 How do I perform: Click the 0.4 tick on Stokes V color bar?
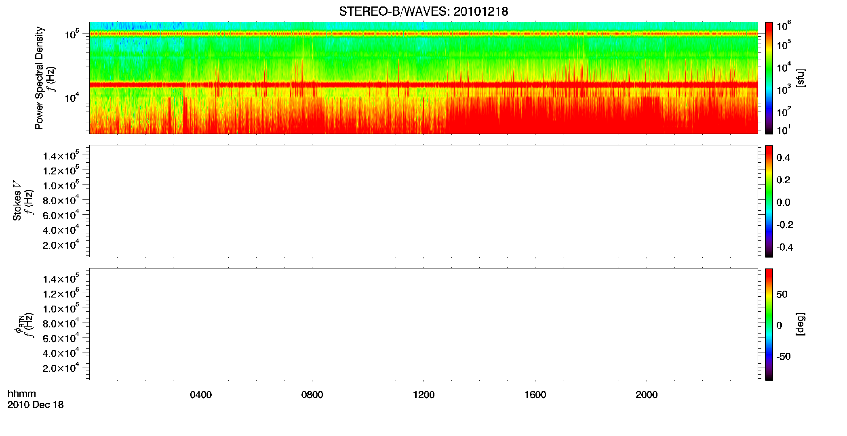click(x=783, y=158)
